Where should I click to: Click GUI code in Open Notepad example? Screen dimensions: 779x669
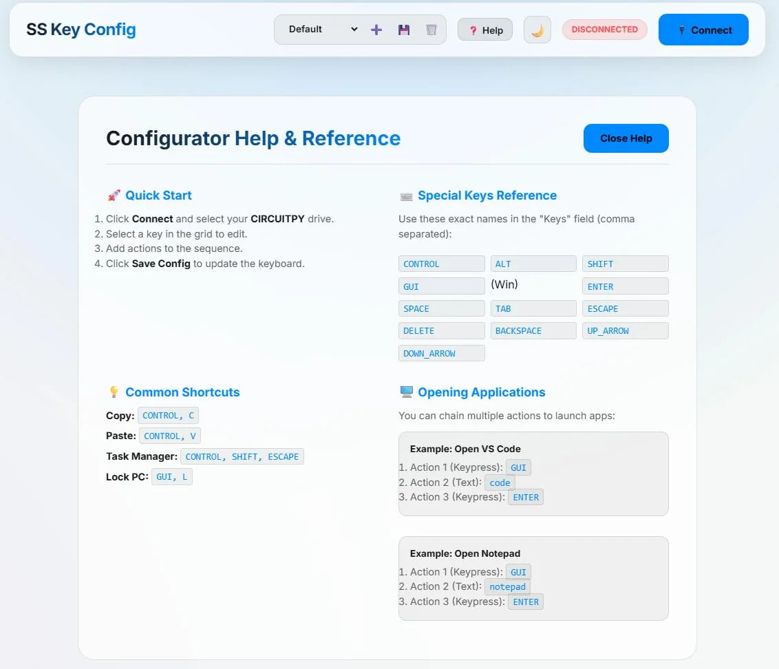tap(518, 572)
